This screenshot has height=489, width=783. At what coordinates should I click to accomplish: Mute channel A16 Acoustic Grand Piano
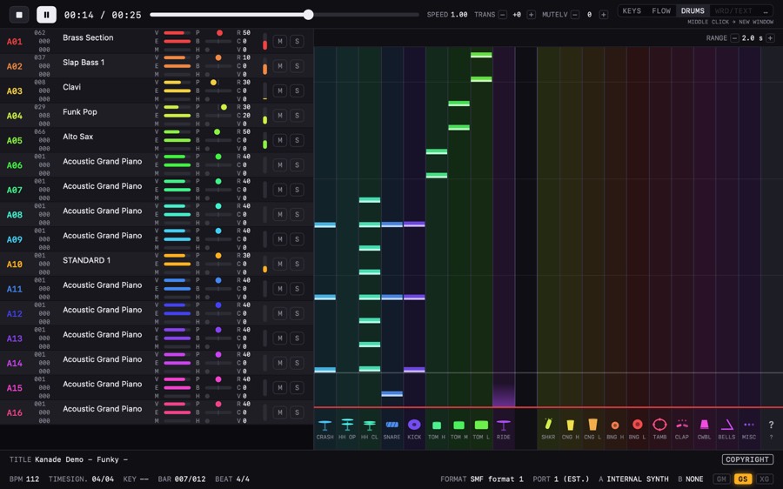280,412
